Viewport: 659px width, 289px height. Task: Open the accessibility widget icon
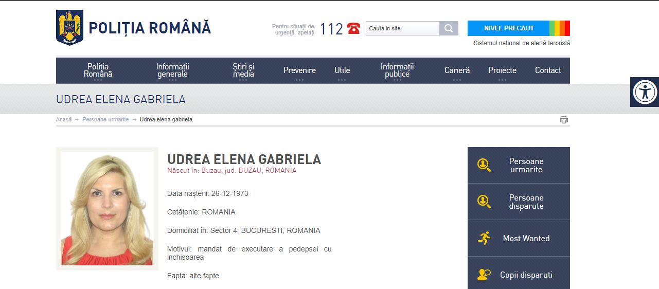pyautogui.click(x=645, y=92)
